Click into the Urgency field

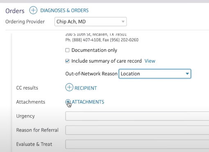(137, 116)
